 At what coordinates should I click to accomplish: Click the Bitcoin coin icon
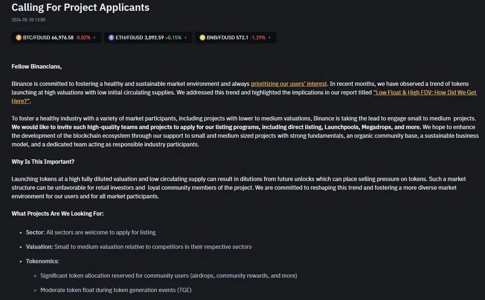click(x=19, y=38)
